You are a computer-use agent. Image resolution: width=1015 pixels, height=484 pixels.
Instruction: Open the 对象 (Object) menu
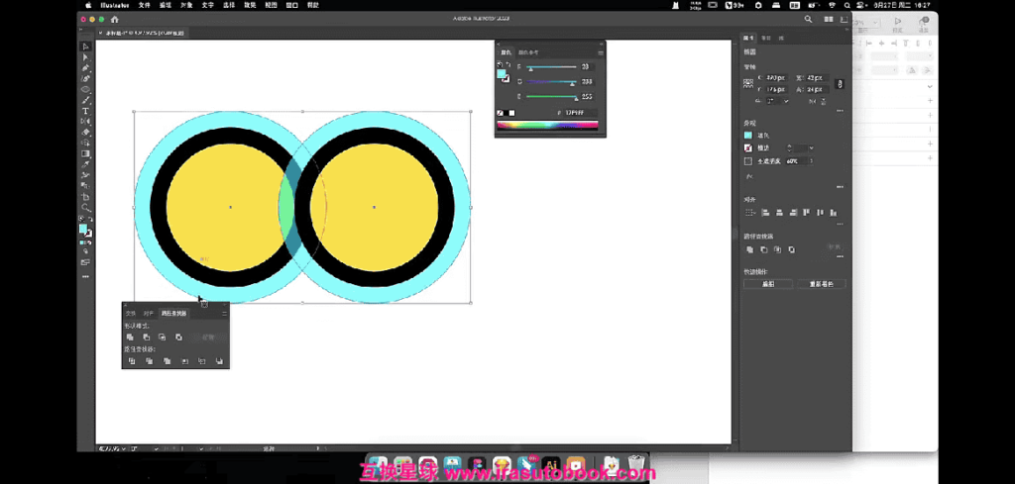pos(185,5)
